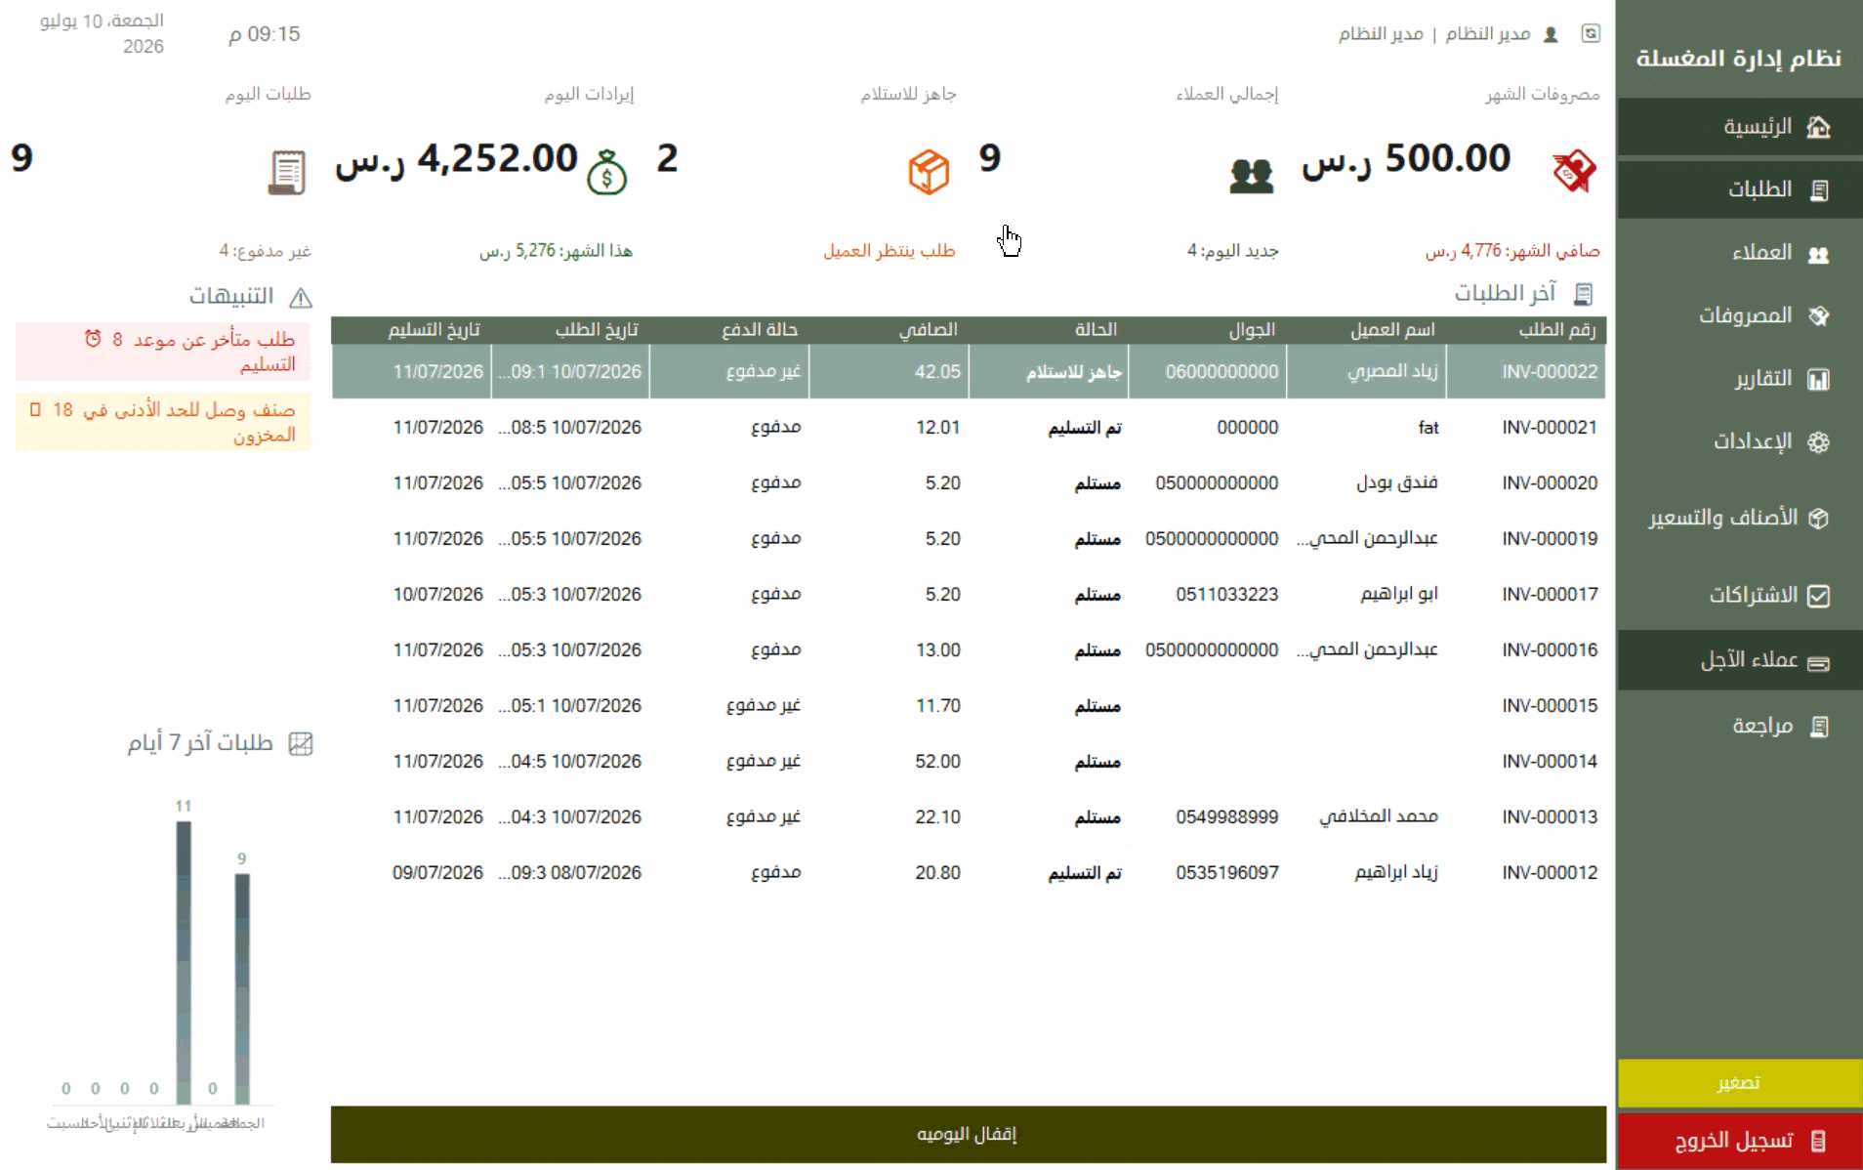Screen dimensions: 1863x1170
Task: Click the chart icon beside طلبات آخر 7 أيام
Action: [x=301, y=744]
